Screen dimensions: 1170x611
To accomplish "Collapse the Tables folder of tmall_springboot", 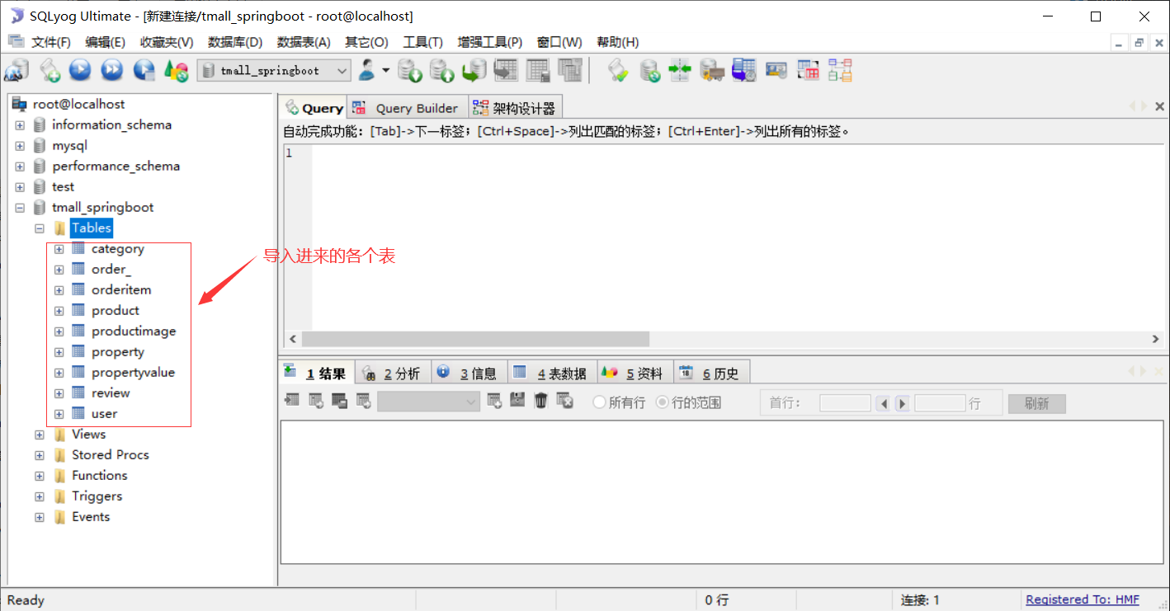I will pos(39,228).
